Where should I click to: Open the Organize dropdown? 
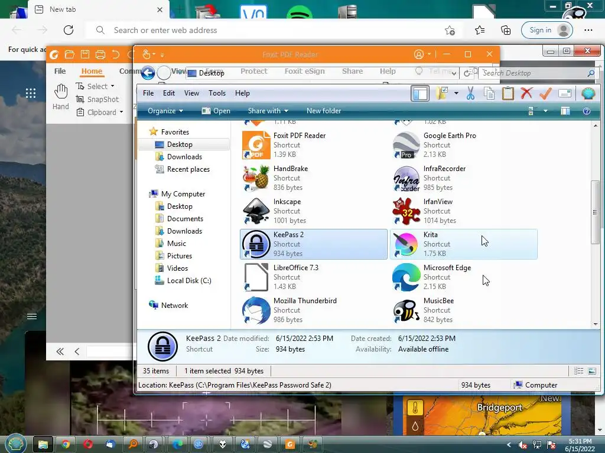click(165, 111)
